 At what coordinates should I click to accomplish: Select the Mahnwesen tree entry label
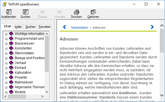point(24,82)
